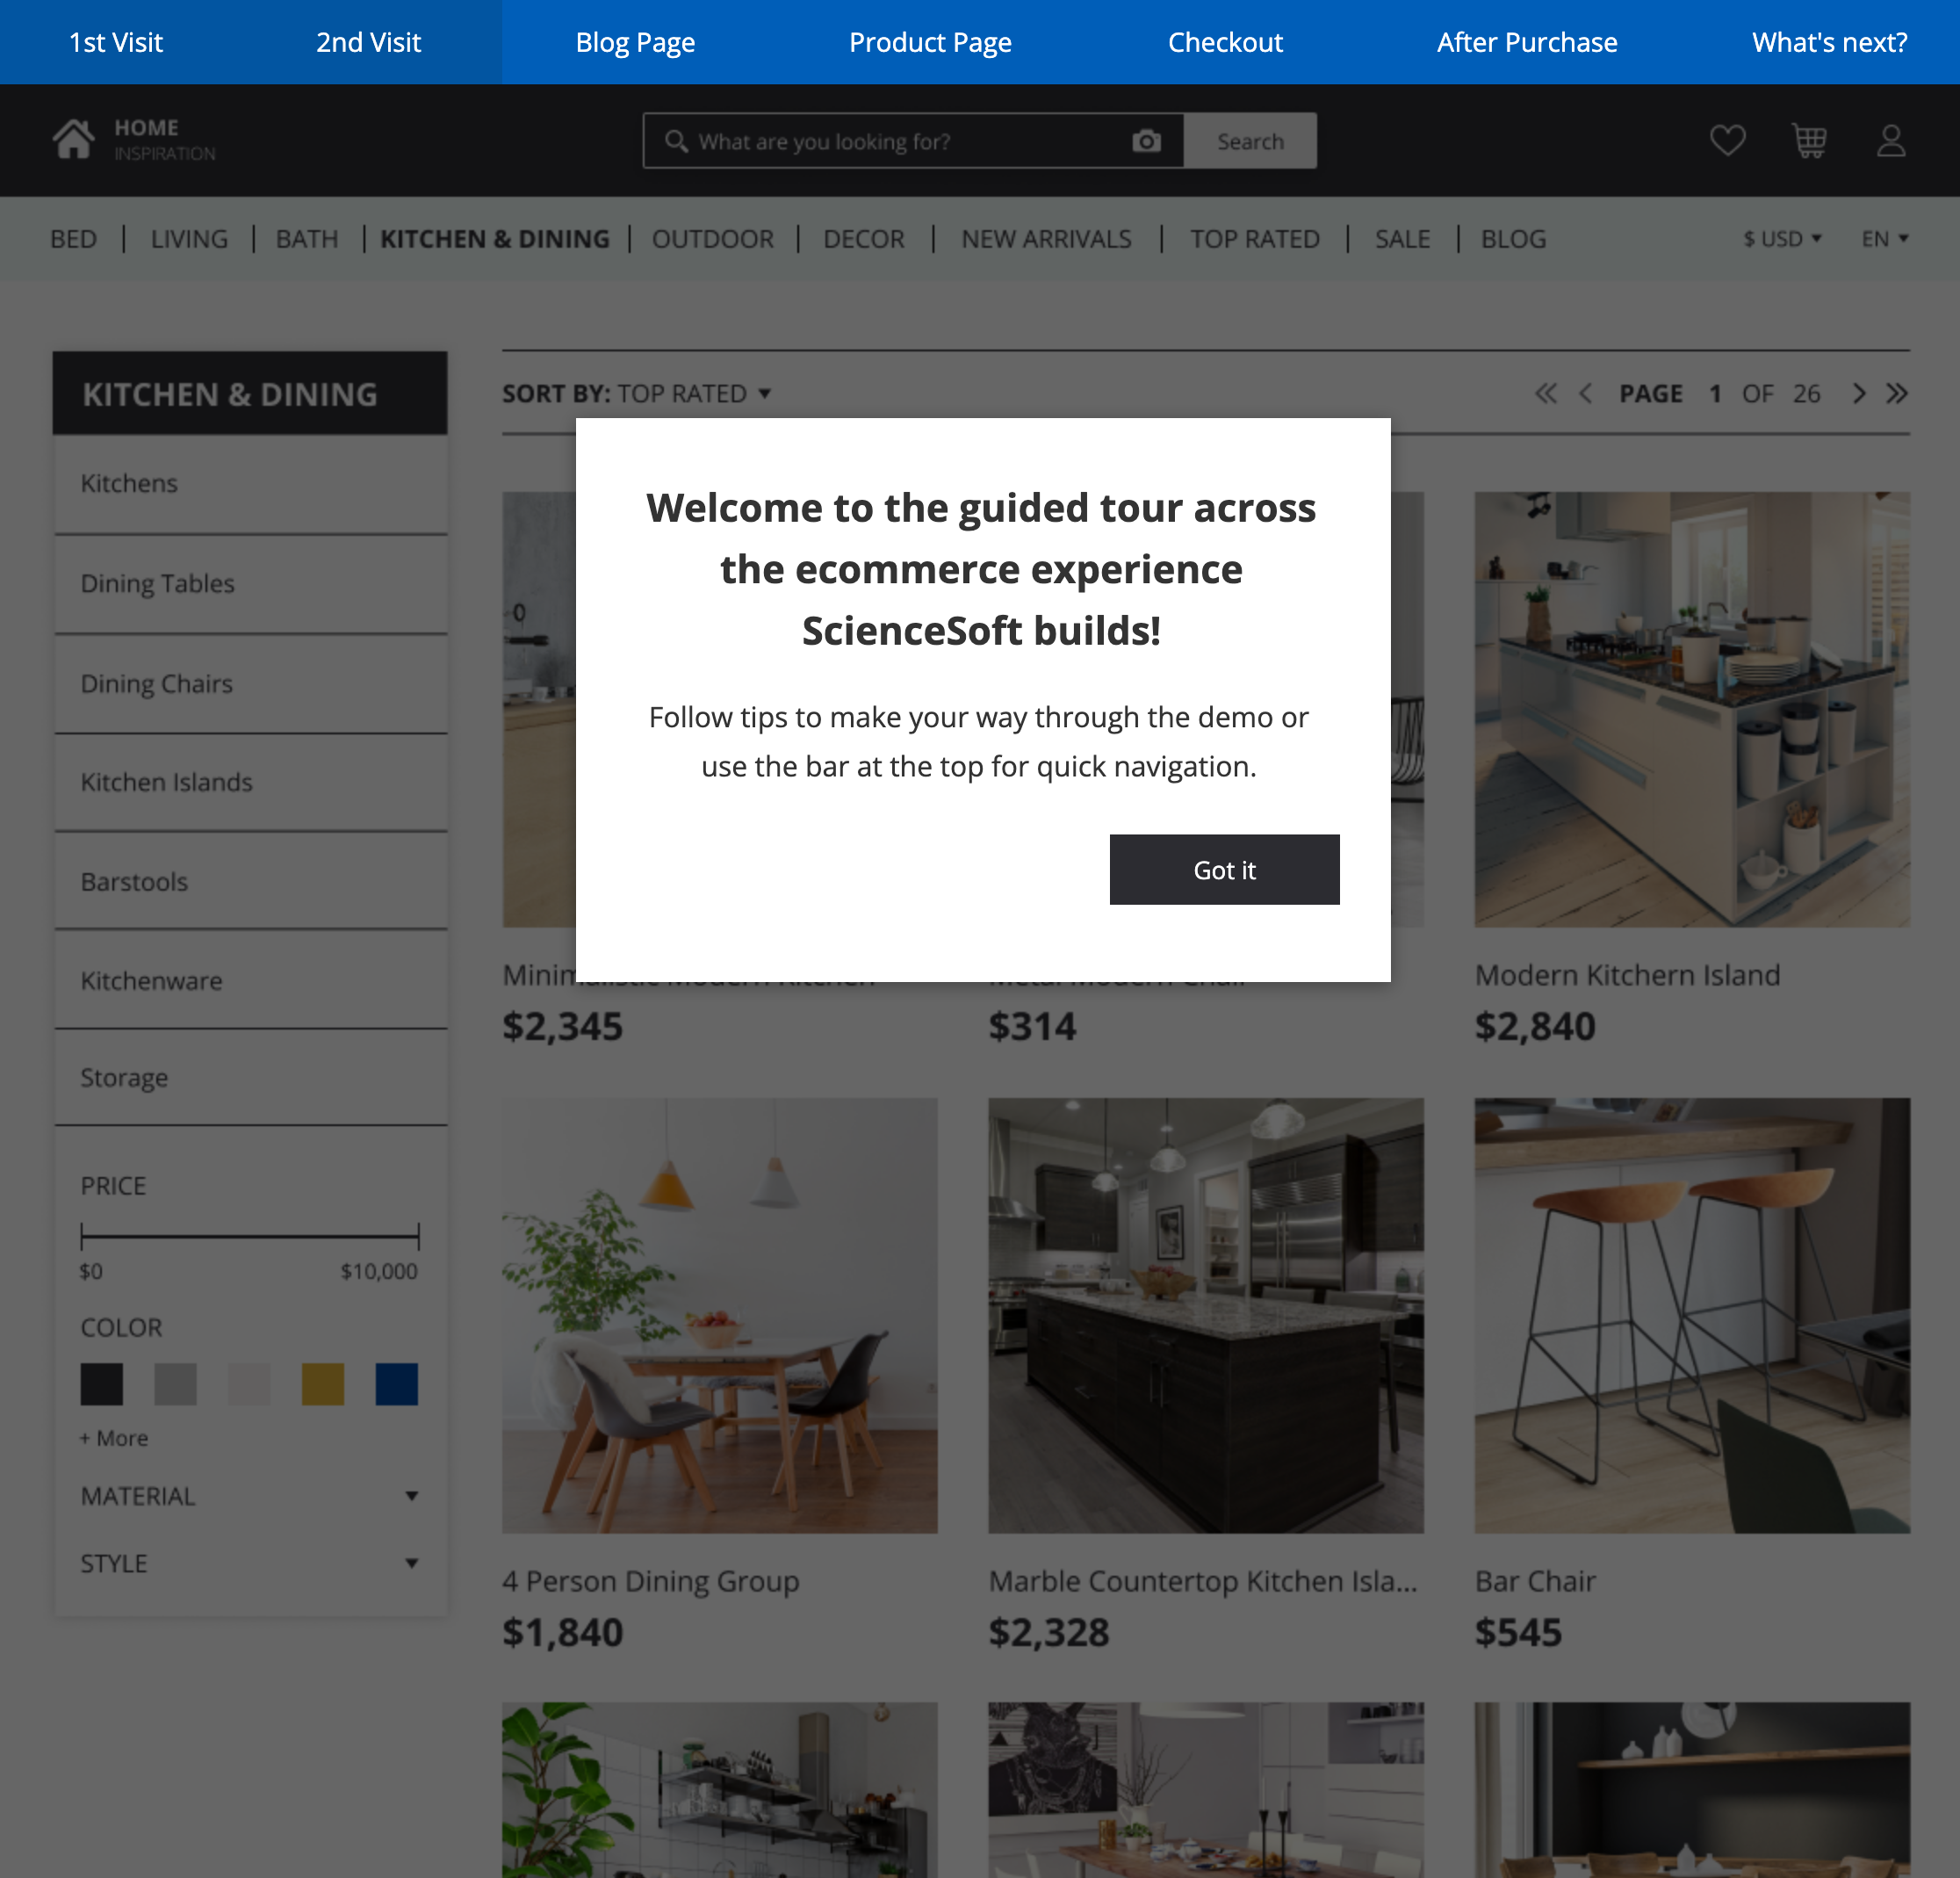Pick the blue color swatch
This screenshot has height=1878, width=1960.
click(x=396, y=1383)
